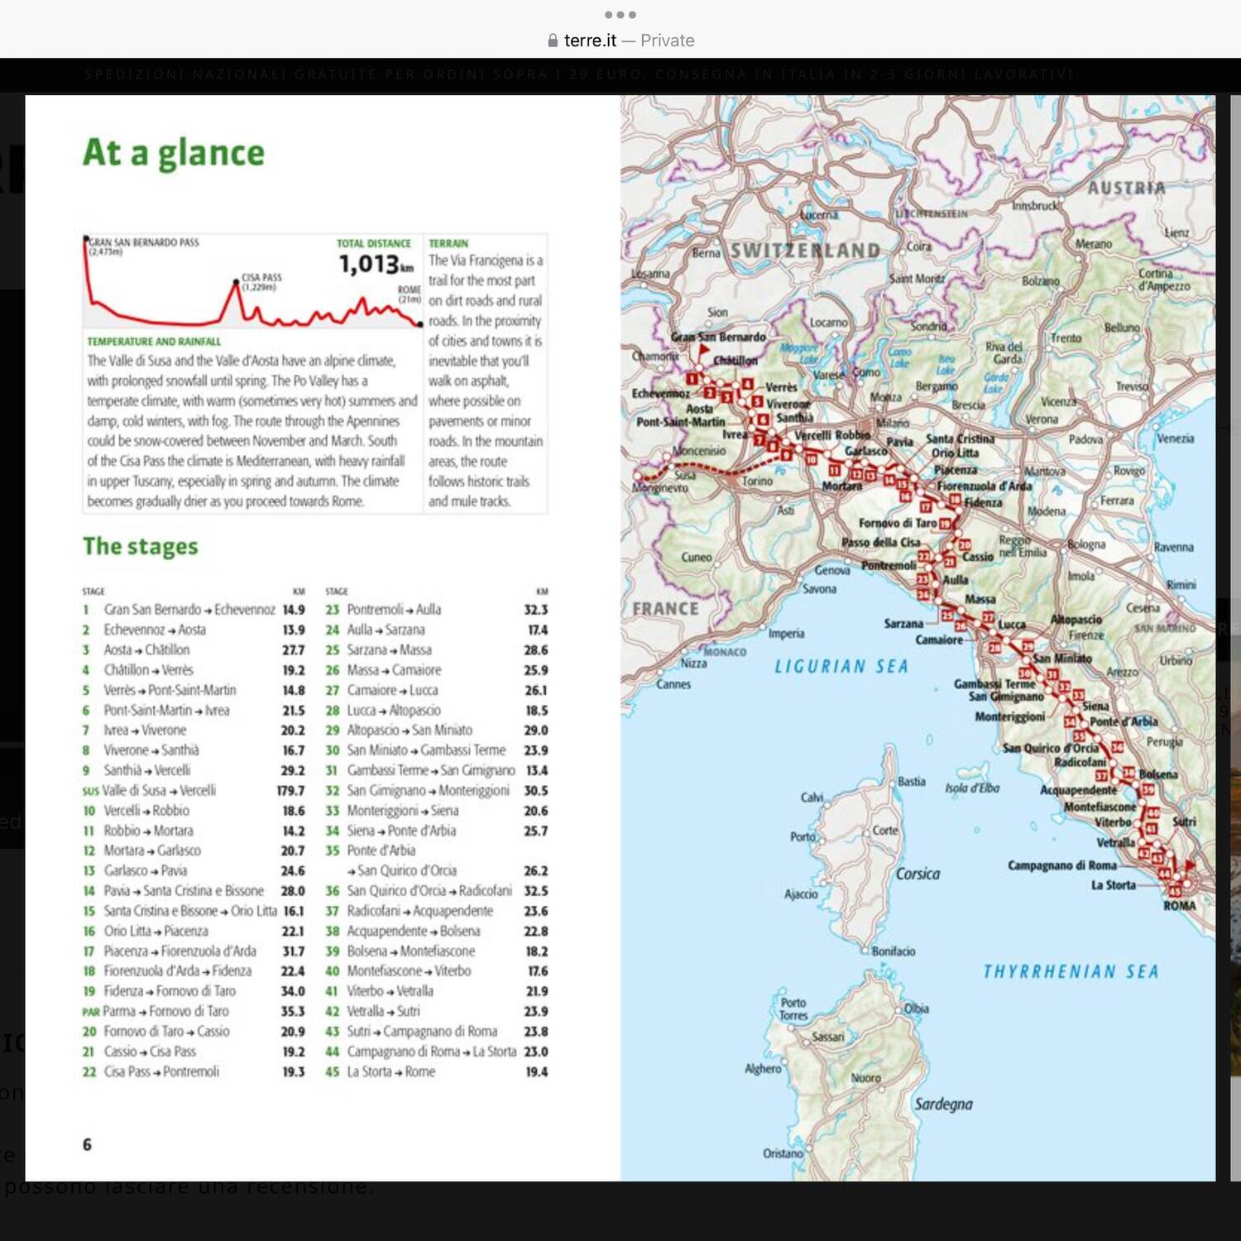This screenshot has width=1241, height=1241.
Task: Tap the Siena label on the map
Action: click(x=1095, y=707)
